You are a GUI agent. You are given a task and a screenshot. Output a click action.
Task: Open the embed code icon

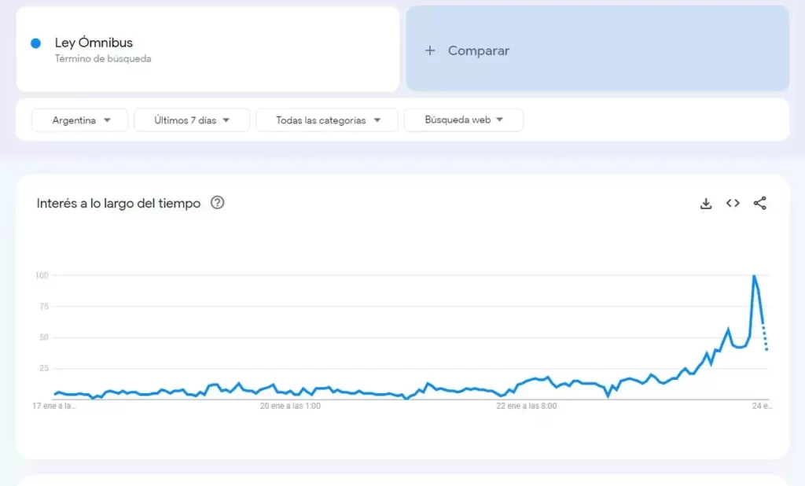pyautogui.click(x=733, y=204)
